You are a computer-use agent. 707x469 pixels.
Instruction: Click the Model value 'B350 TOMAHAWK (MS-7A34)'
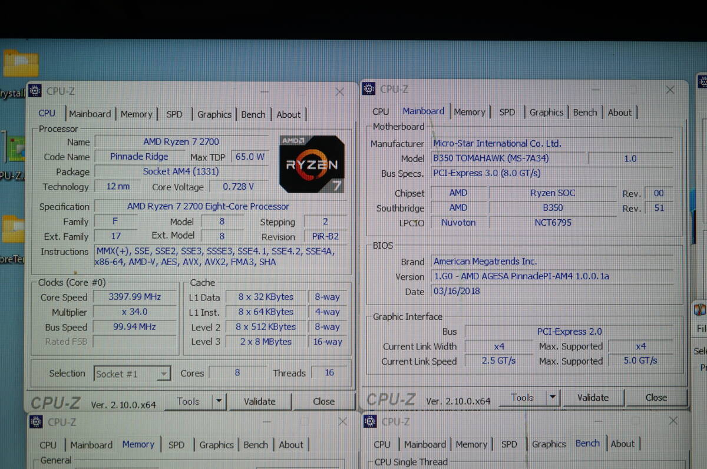point(508,158)
